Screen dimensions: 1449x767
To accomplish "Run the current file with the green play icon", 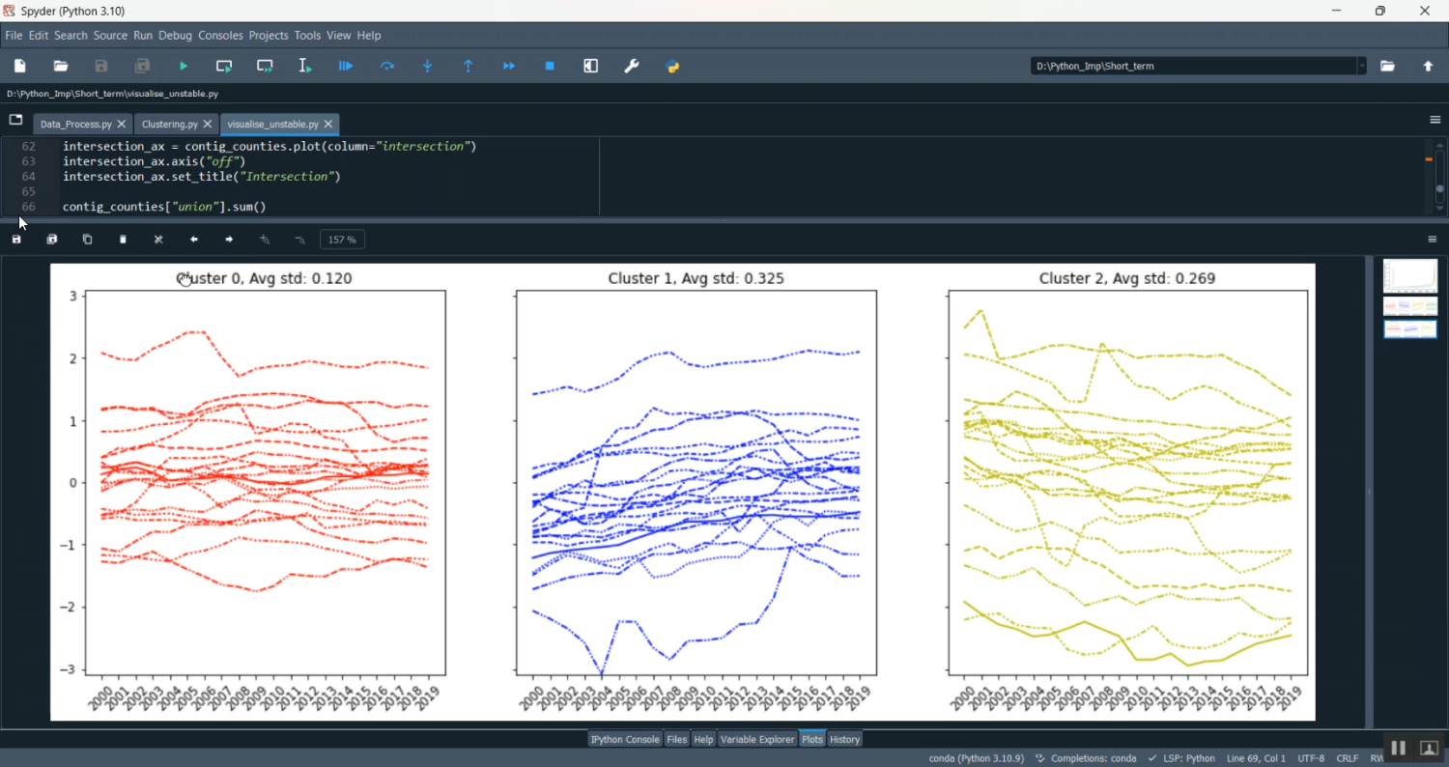I will [184, 66].
